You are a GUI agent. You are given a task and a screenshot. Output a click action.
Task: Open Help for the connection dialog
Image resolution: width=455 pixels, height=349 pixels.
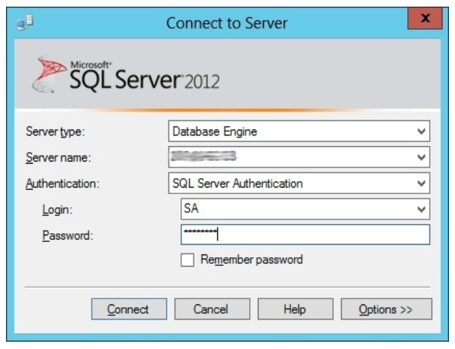point(294,309)
